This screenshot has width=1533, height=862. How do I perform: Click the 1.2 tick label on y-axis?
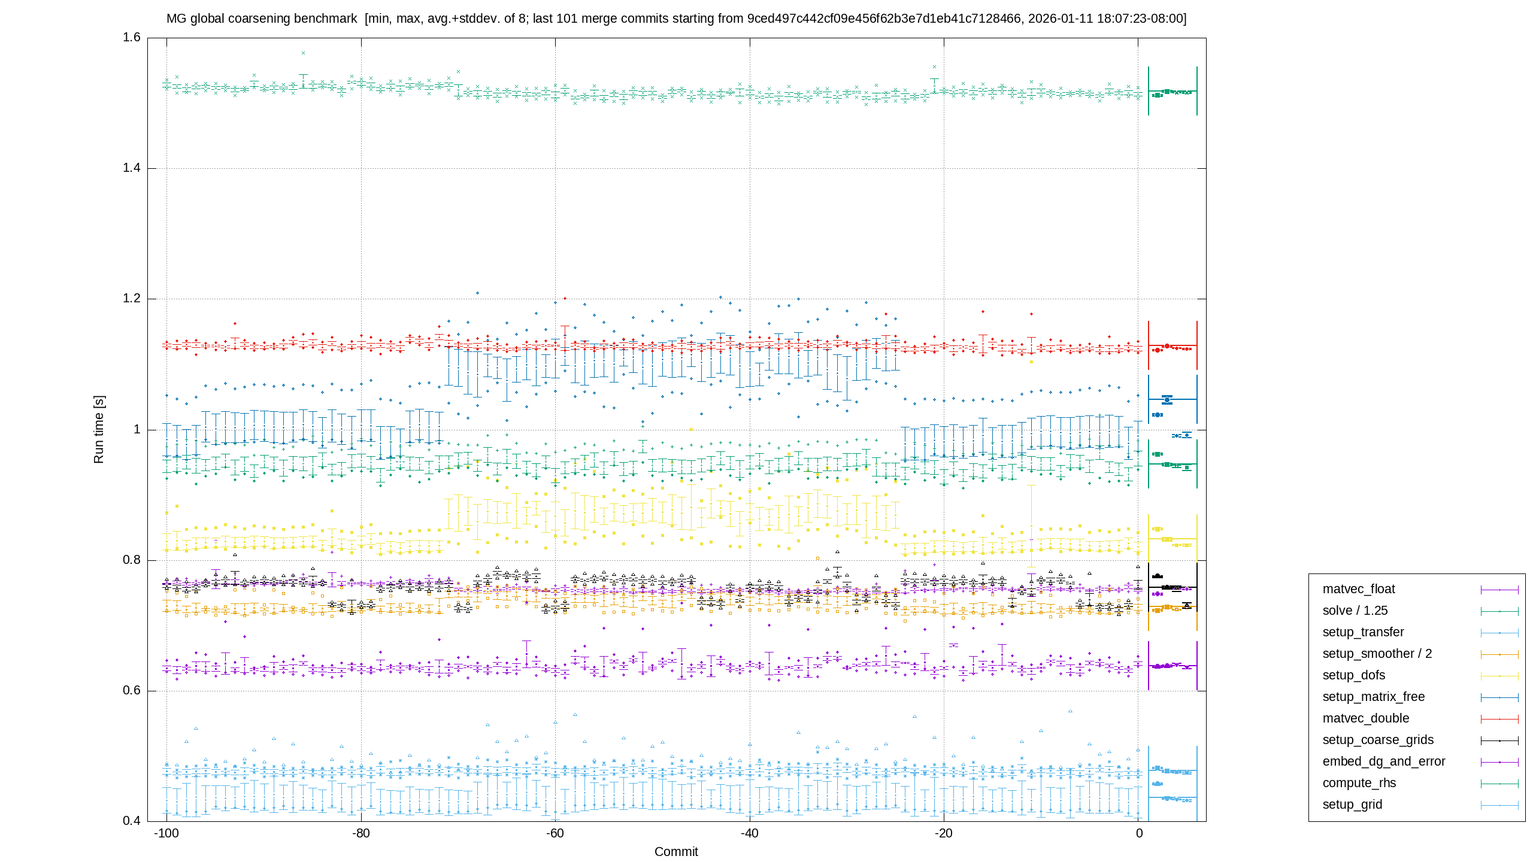click(131, 299)
